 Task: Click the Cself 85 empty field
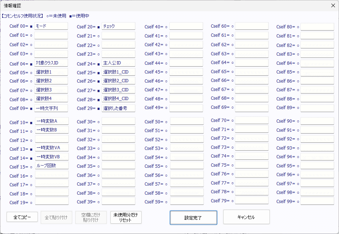tap(317, 72)
